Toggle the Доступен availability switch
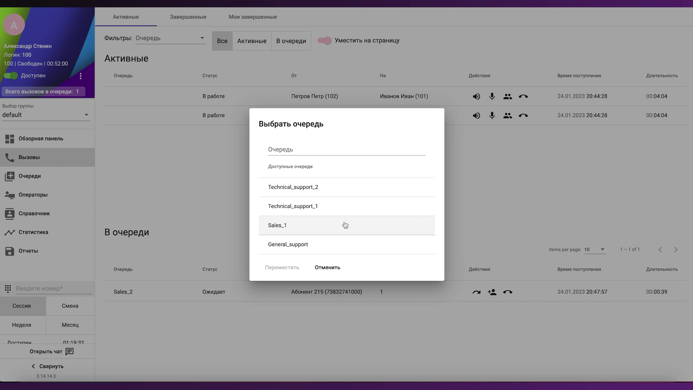 11,75
